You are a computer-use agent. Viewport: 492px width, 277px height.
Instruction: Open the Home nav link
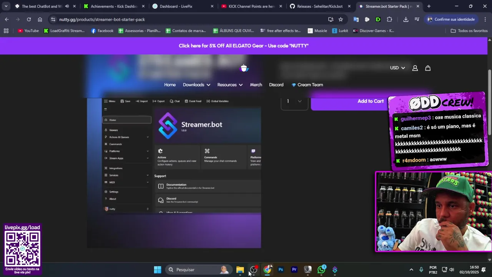(170, 85)
